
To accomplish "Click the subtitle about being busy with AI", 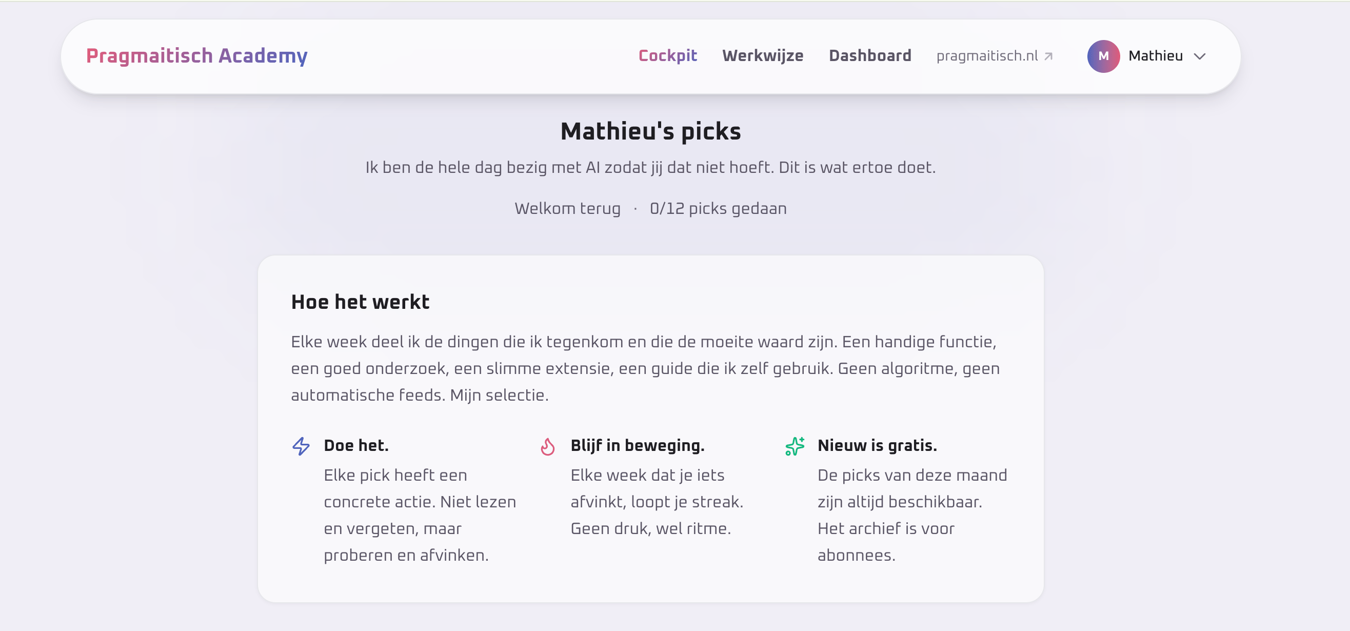I will click(650, 168).
